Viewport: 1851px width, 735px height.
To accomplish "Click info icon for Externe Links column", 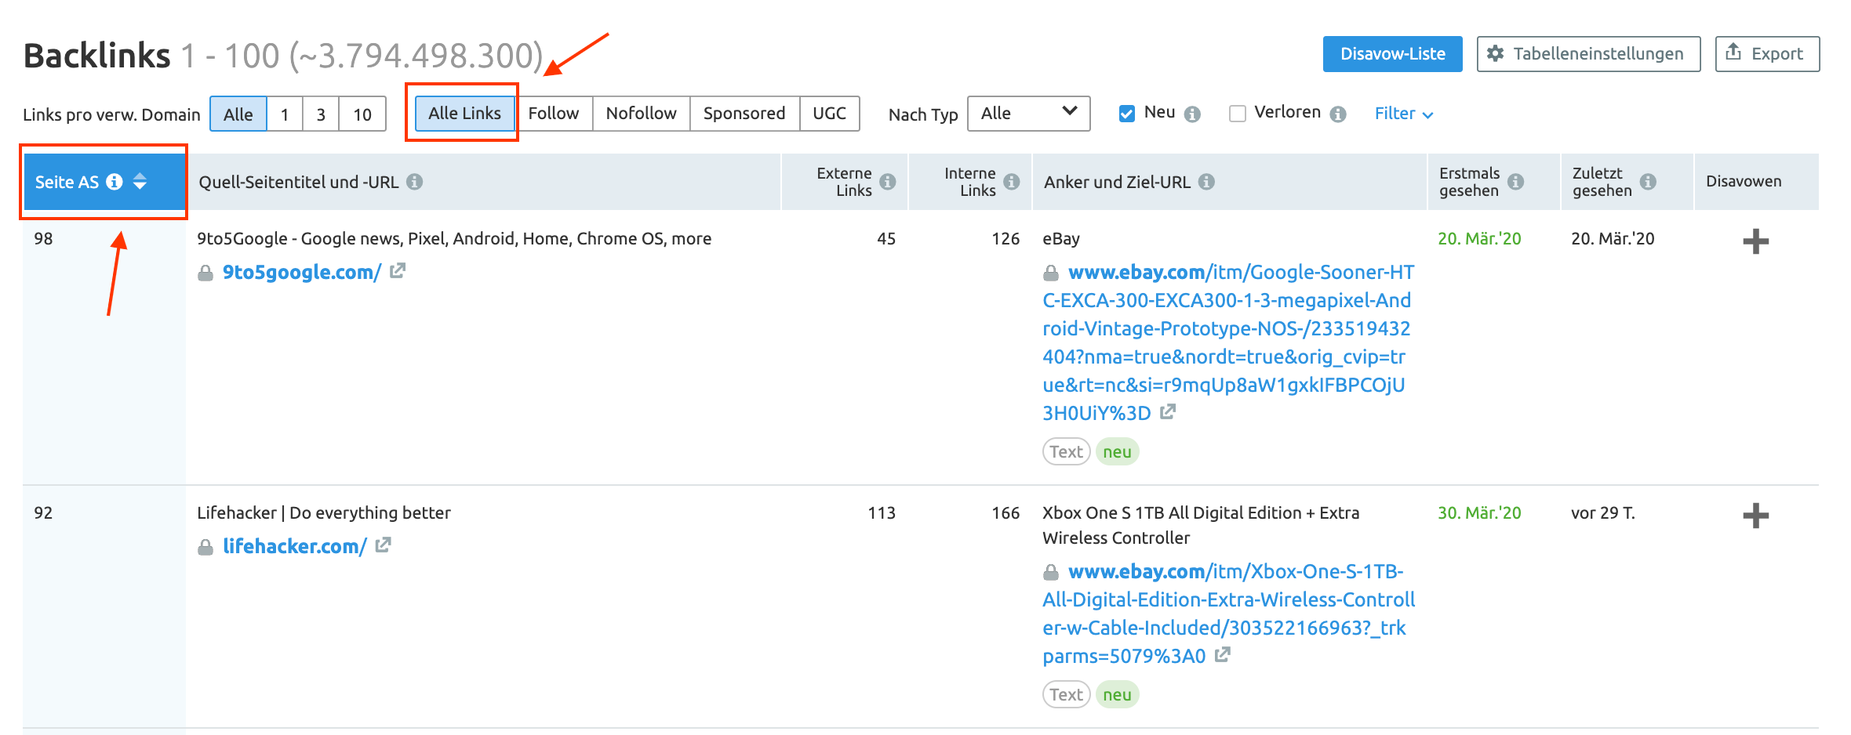I will (888, 182).
